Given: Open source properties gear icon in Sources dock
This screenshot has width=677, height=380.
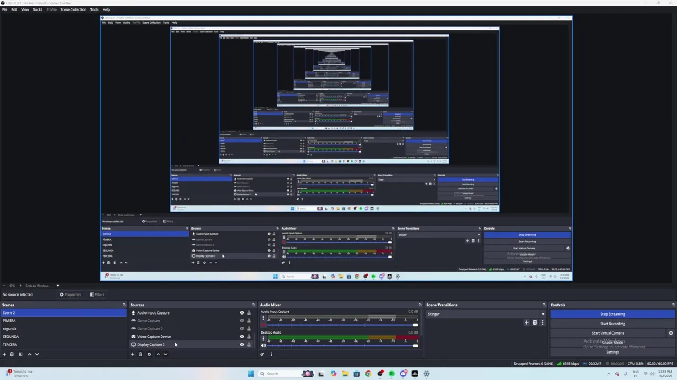Looking at the screenshot, I should coord(149,354).
